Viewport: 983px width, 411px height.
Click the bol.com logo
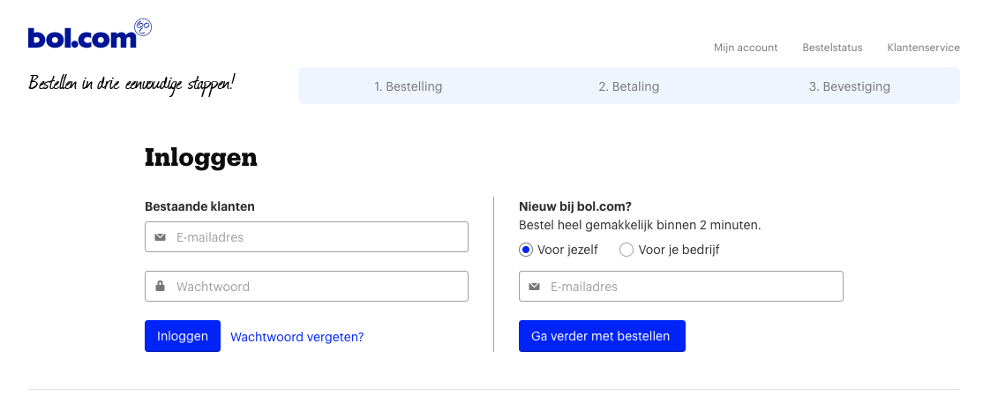(82, 38)
